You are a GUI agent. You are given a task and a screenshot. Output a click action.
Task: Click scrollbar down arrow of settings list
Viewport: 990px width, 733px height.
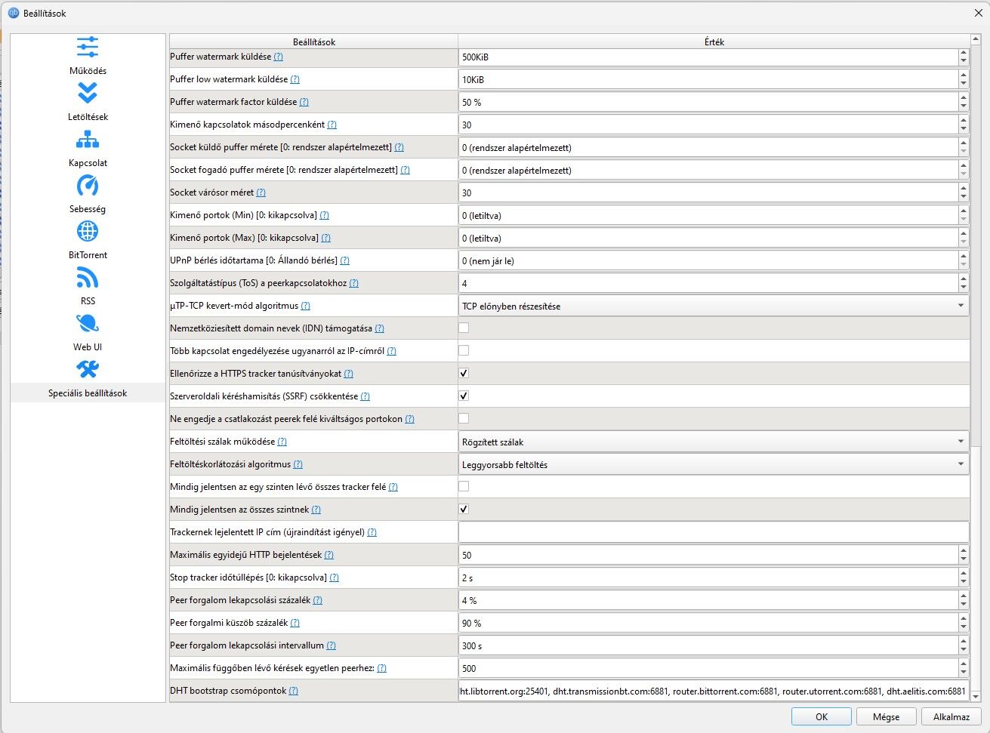coord(976,696)
